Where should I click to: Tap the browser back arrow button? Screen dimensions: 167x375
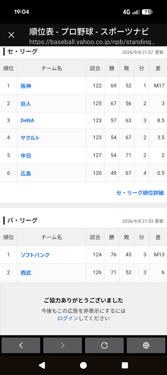click(x=21, y=345)
